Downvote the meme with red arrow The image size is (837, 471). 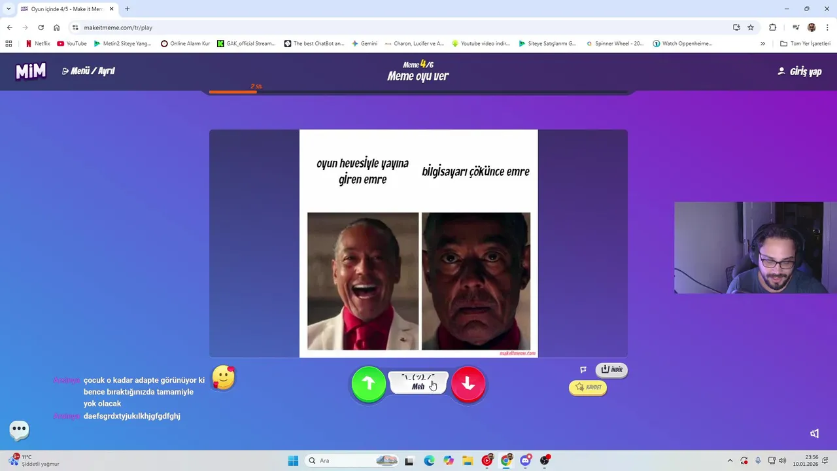point(468,384)
